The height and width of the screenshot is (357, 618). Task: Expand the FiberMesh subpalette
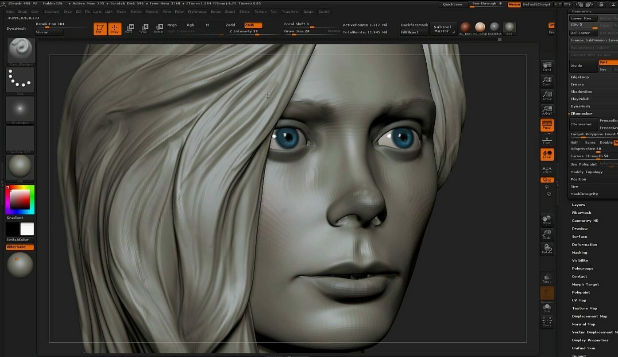[x=581, y=213]
